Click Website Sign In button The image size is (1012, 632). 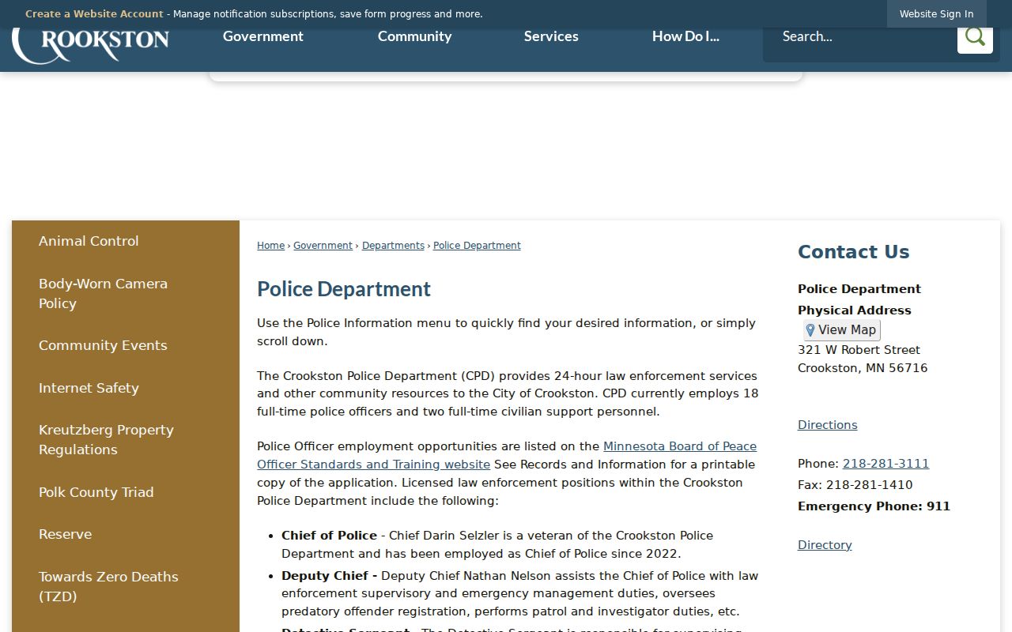pyautogui.click(x=936, y=14)
